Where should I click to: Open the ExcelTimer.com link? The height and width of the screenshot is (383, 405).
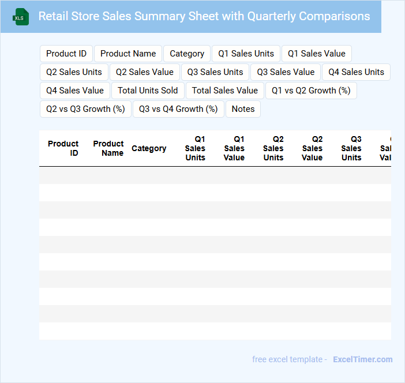(362, 359)
